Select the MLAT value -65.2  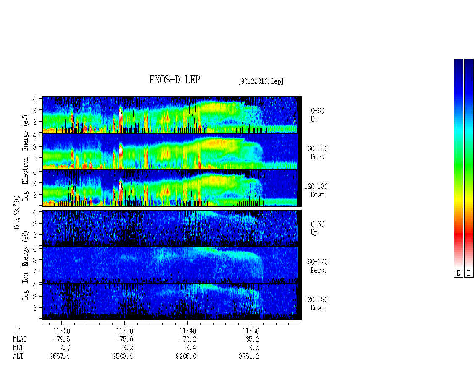[x=251, y=339]
